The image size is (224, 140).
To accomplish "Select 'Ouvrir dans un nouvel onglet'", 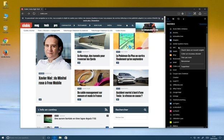I will (192, 50).
